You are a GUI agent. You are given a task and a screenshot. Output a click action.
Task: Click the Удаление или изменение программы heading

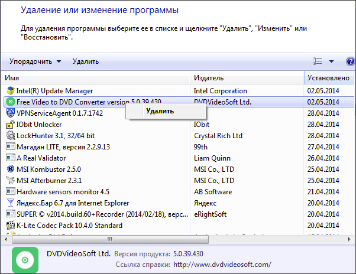[100, 10]
